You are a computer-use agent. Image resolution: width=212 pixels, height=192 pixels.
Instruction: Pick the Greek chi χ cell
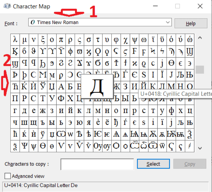(x=126, y=40)
